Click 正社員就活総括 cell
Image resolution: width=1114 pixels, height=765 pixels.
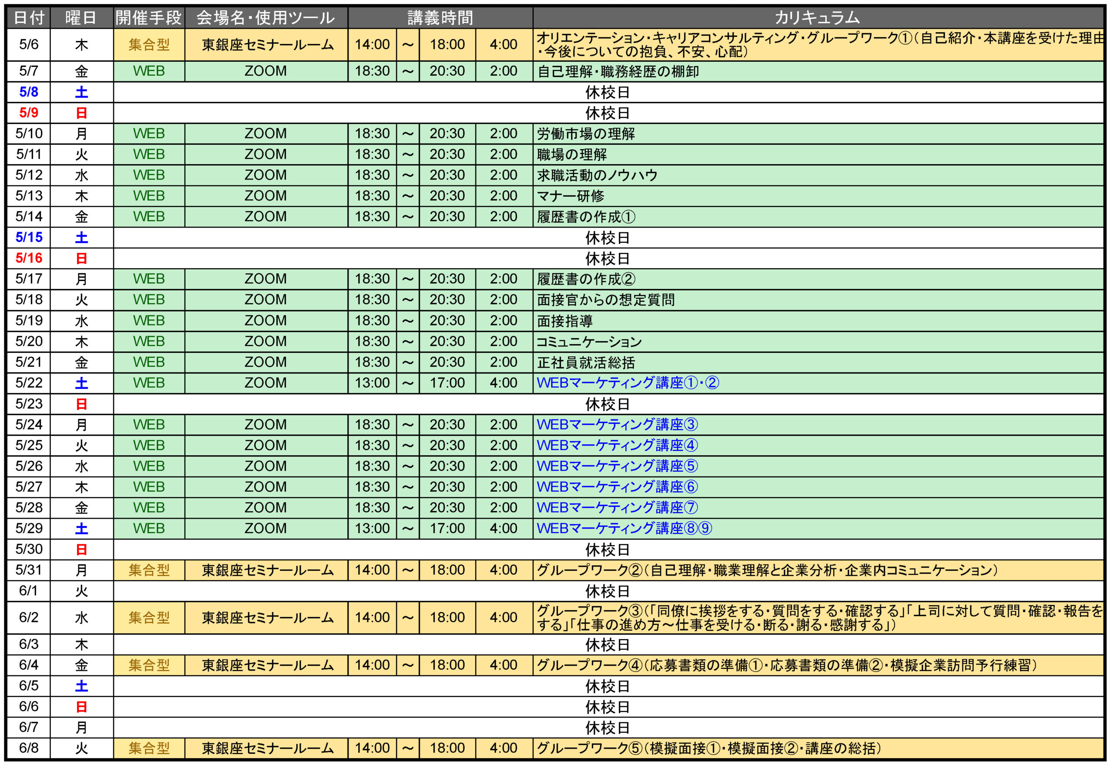tap(818, 362)
